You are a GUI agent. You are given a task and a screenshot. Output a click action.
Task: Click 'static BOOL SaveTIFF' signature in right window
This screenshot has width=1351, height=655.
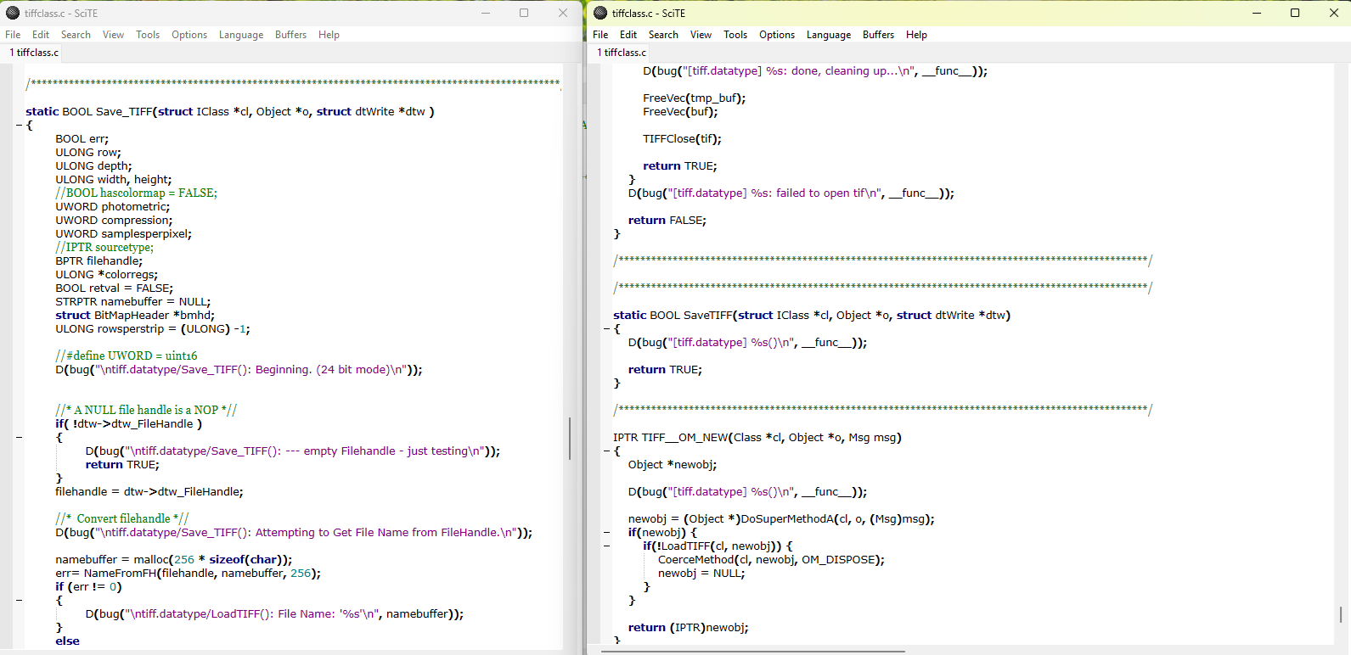[x=812, y=315]
